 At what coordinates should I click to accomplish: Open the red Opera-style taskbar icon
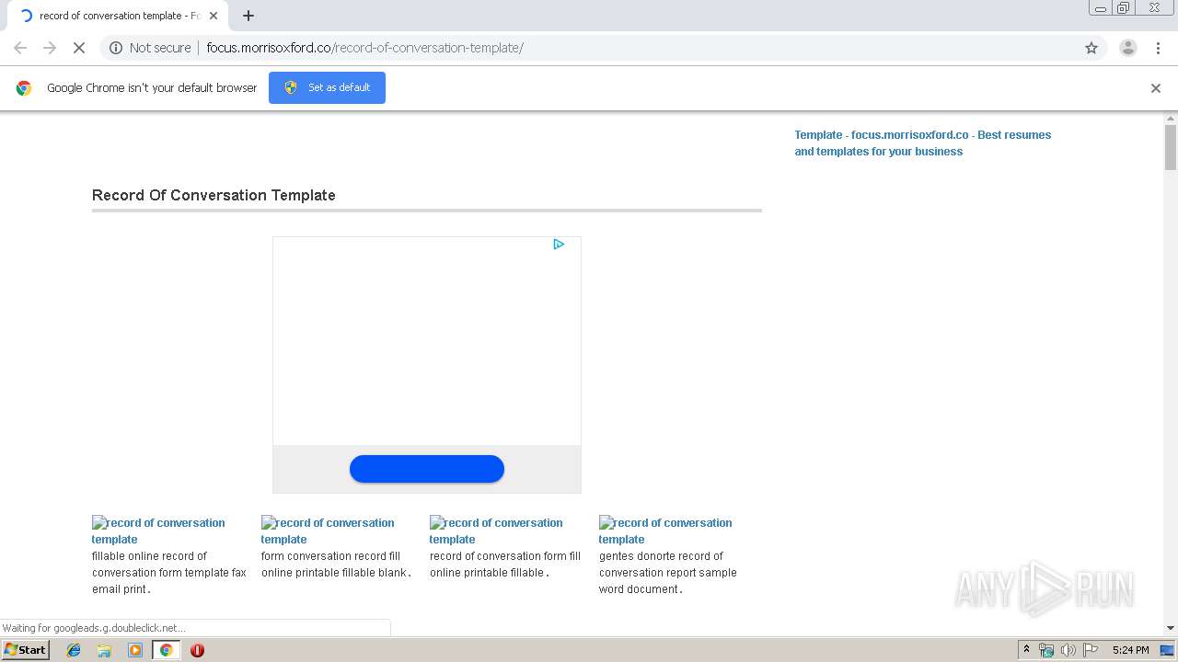click(x=197, y=650)
